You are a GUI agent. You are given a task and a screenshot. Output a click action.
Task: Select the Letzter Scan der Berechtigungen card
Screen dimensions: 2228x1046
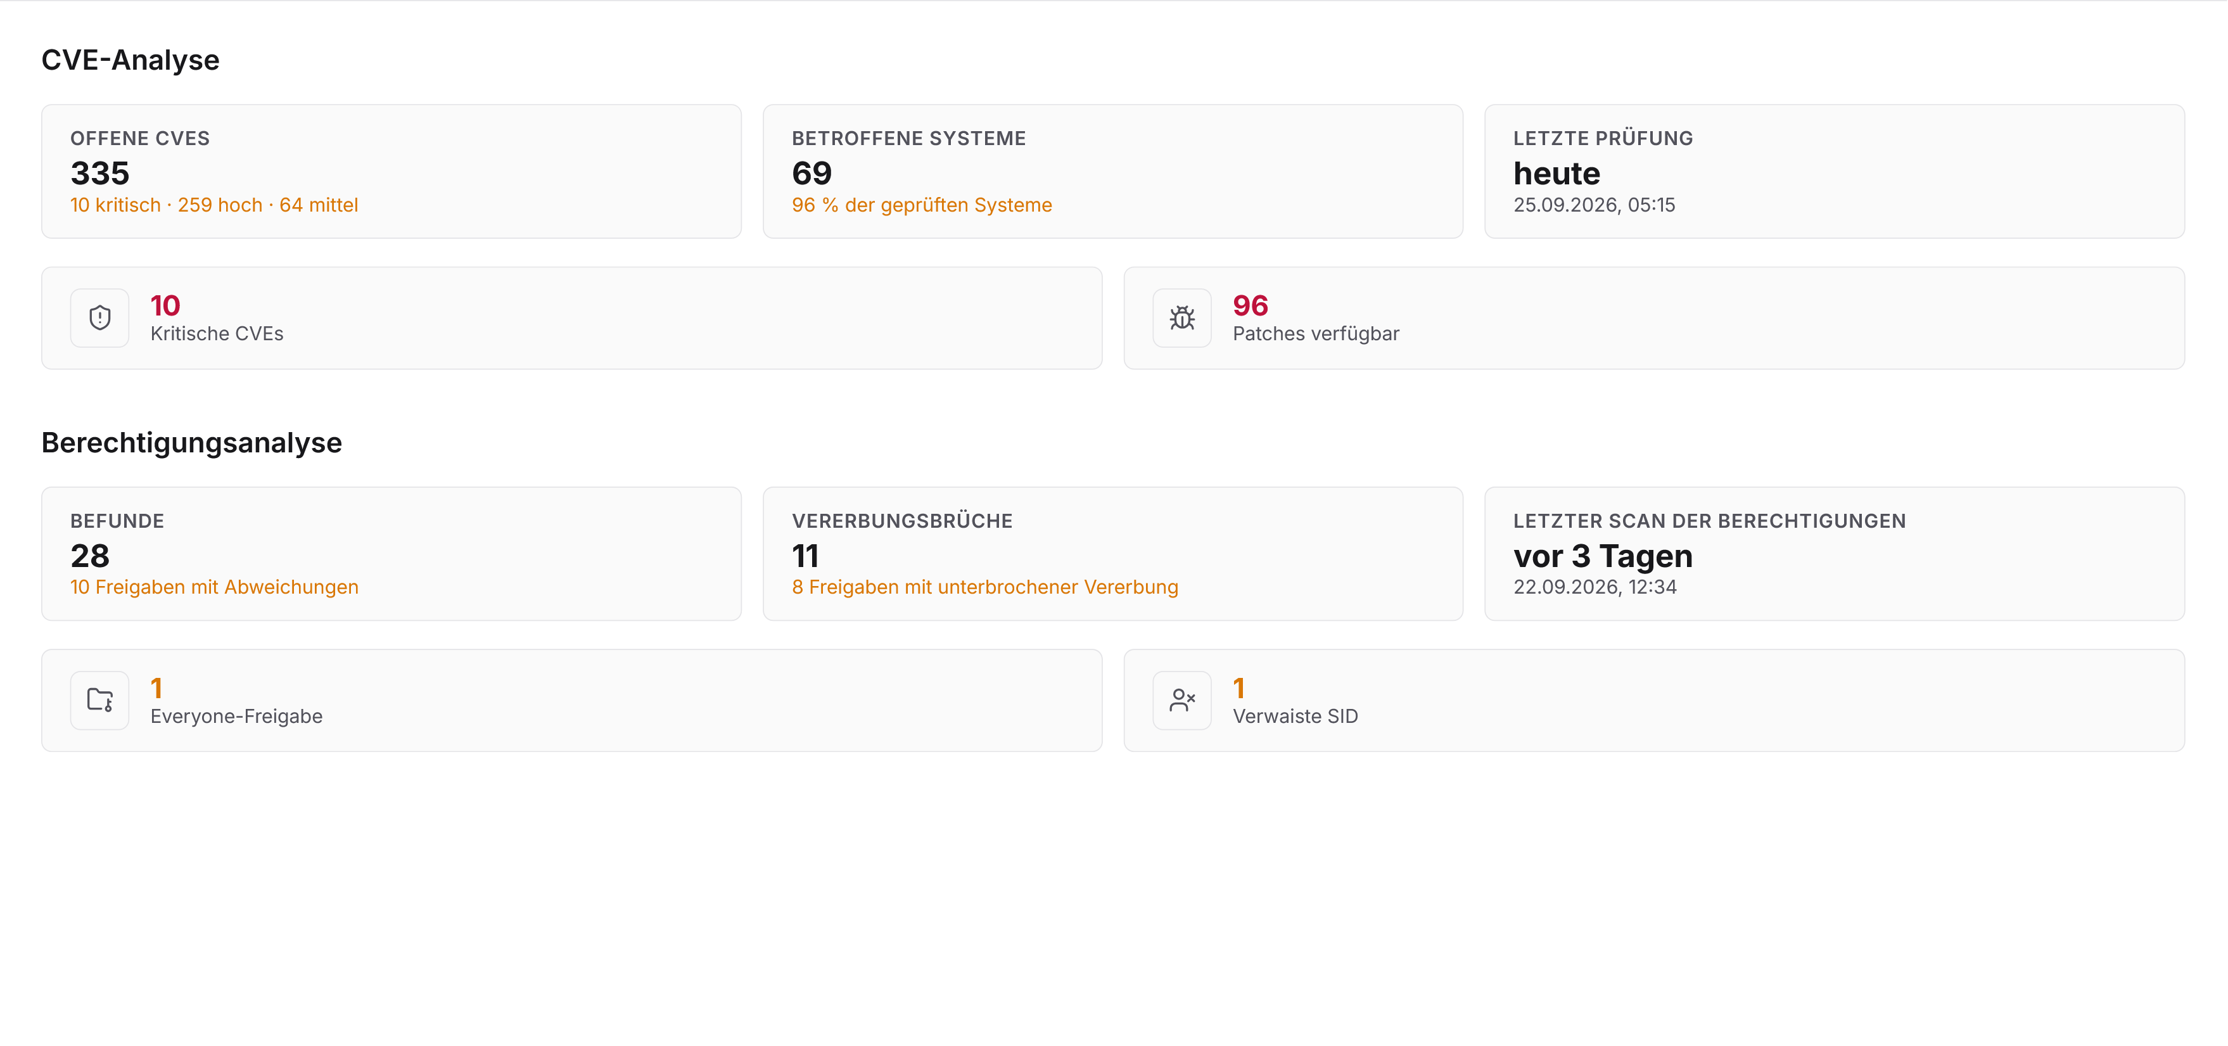click(x=1833, y=554)
